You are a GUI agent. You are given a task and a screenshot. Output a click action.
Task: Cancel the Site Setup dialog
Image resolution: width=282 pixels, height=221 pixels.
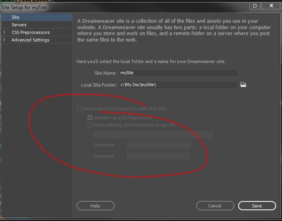tap(215, 206)
